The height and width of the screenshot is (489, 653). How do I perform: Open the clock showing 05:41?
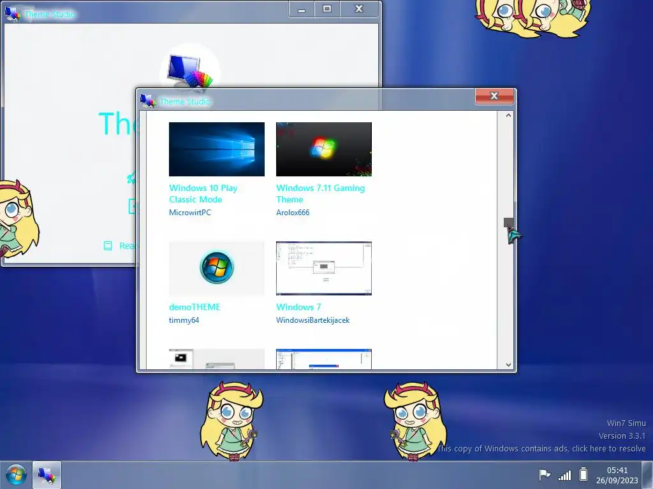tap(617, 475)
